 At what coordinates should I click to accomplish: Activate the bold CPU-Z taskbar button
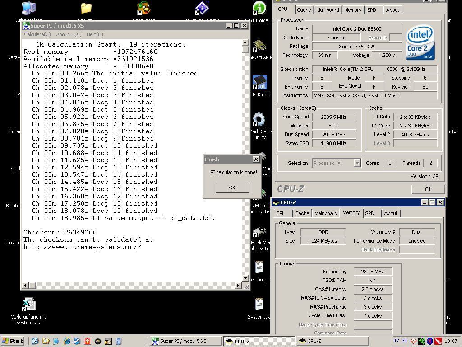click(259, 341)
